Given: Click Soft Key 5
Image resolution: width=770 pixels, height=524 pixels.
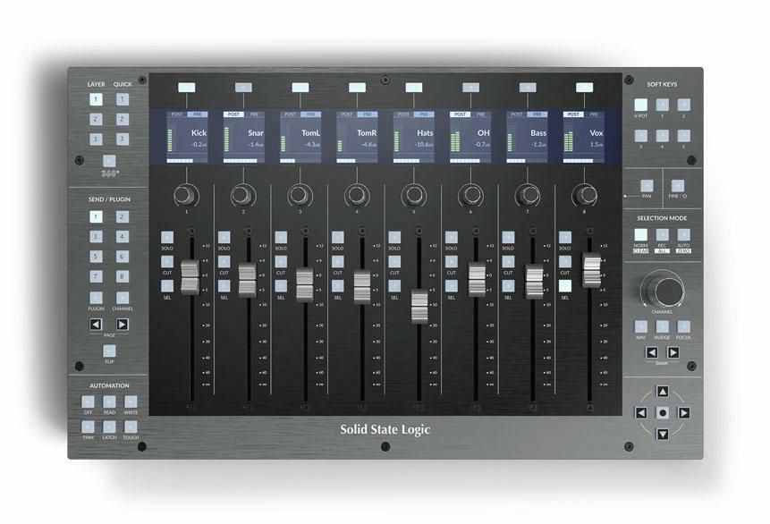Looking at the screenshot, I should (683, 136).
